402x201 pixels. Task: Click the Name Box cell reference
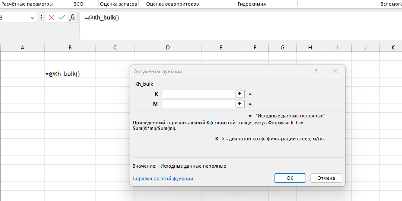click(14, 18)
